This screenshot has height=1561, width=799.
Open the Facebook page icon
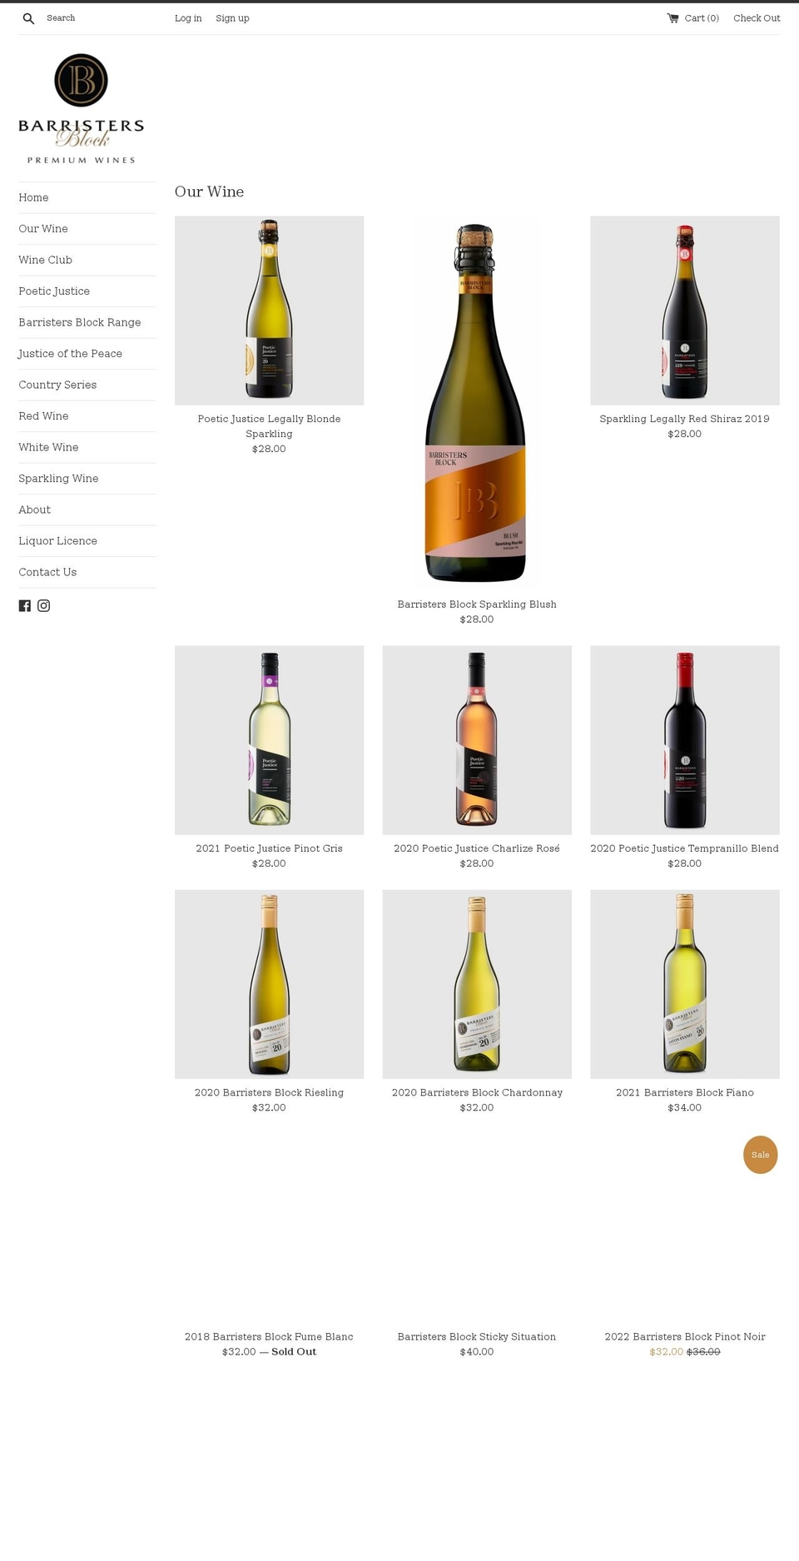point(25,606)
